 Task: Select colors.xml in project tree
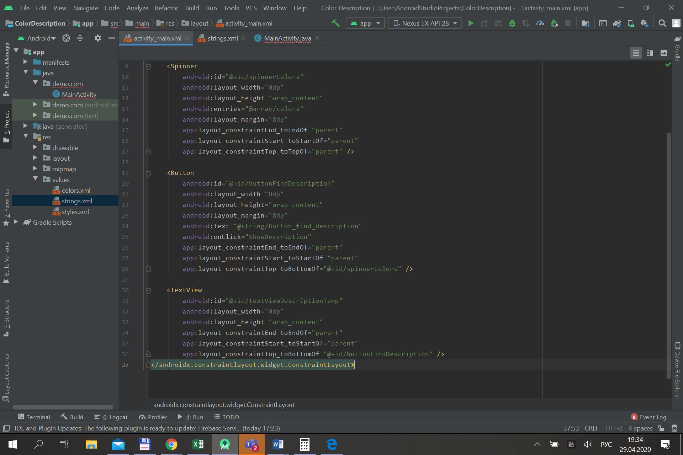76,190
